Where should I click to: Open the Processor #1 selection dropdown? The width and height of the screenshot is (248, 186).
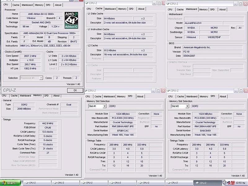41,78
